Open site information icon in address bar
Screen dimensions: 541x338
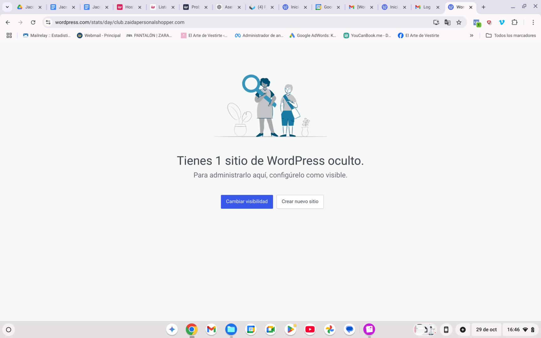[x=48, y=22]
